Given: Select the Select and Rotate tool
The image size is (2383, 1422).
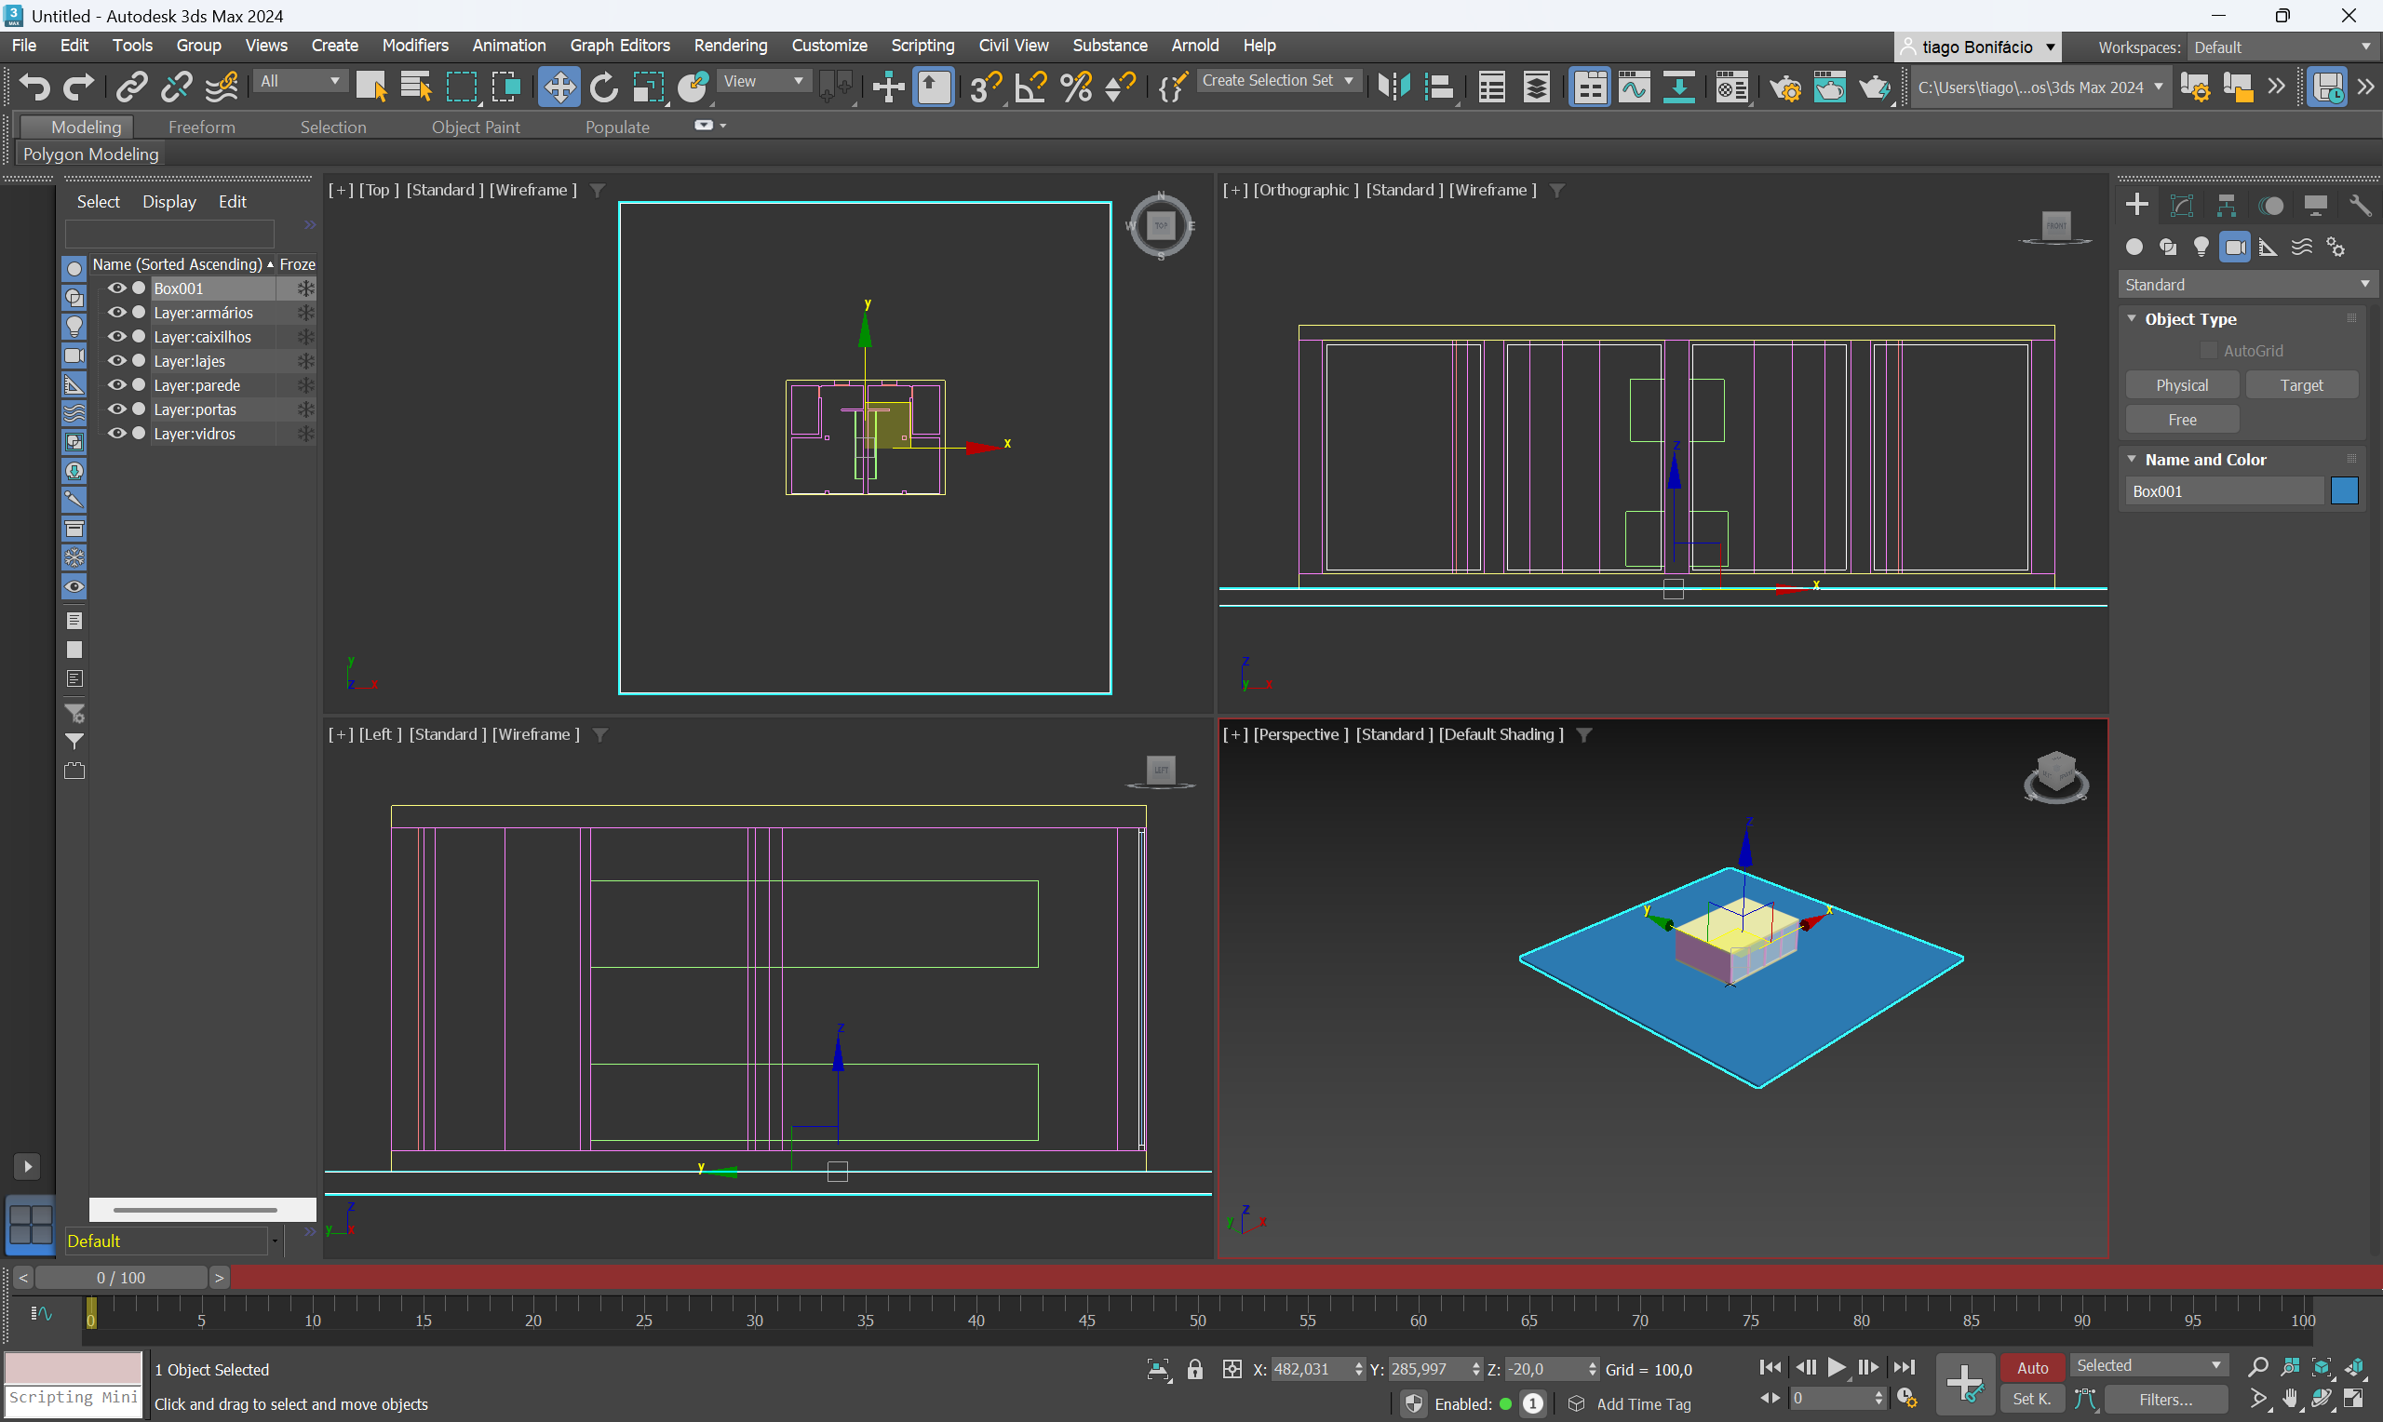Looking at the screenshot, I should 603,87.
